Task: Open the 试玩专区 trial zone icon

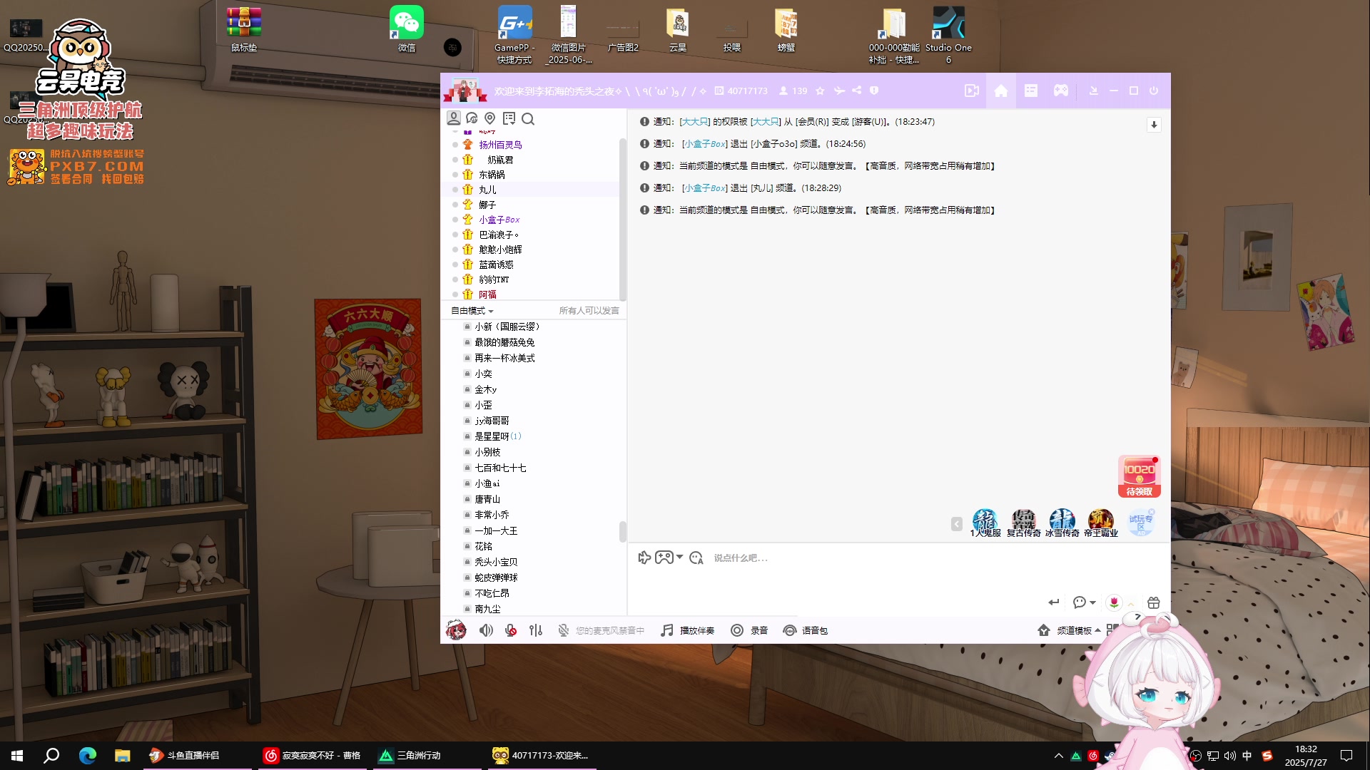Action: pyautogui.click(x=1140, y=523)
